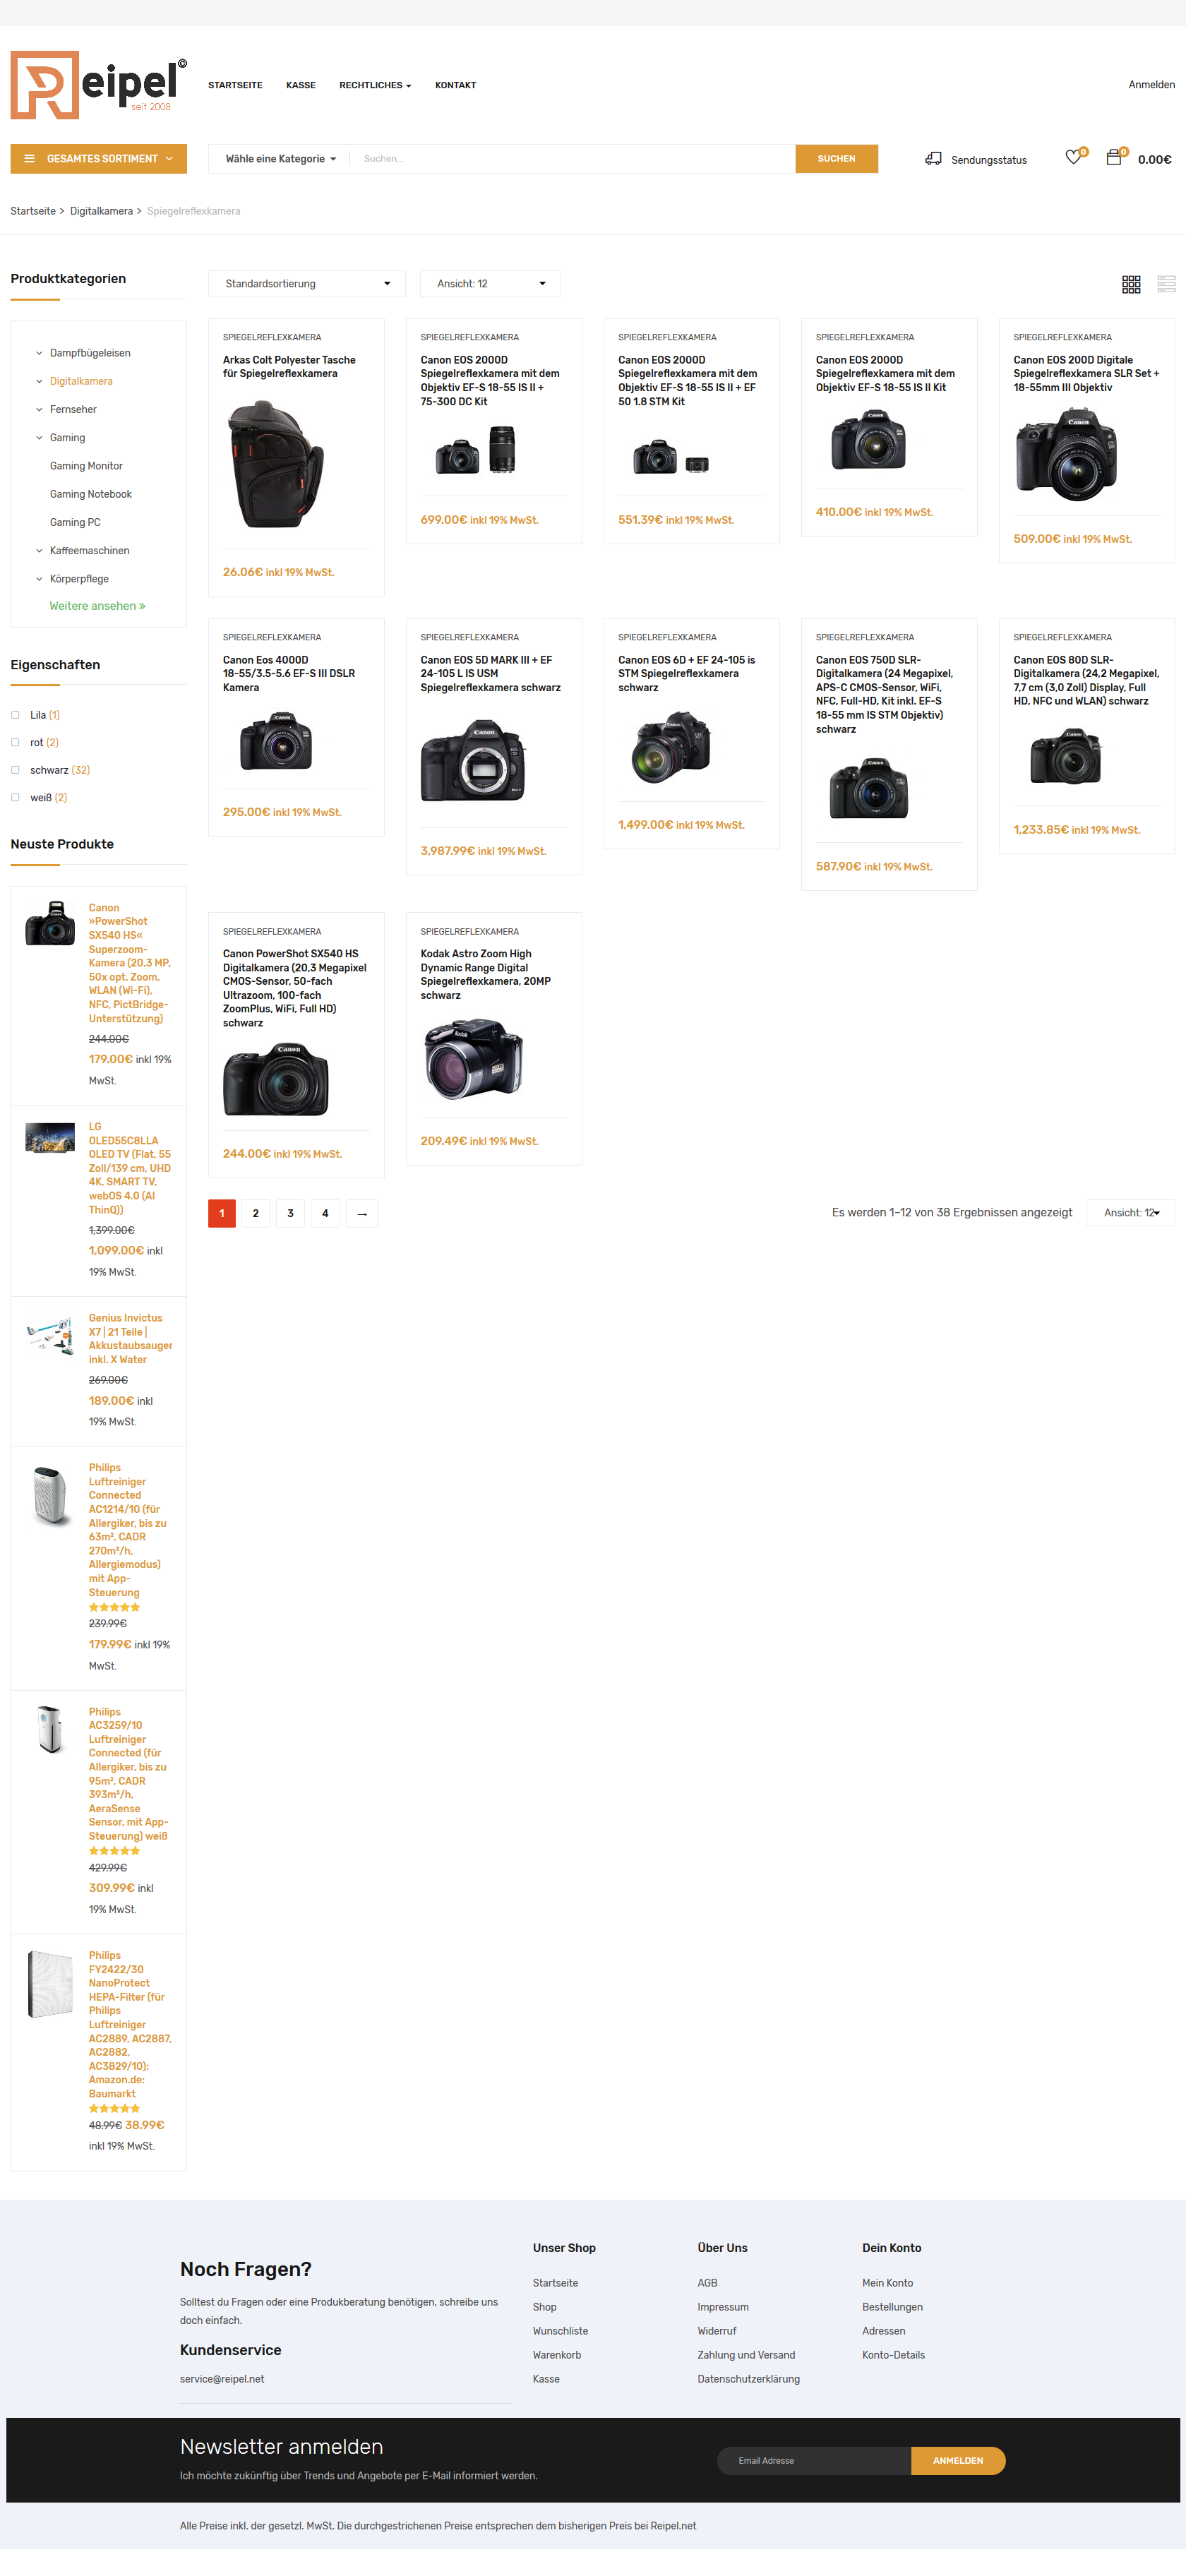This screenshot has height=2576, width=1186.
Task: Expand the Gaming category chevron
Action: (39, 438)
